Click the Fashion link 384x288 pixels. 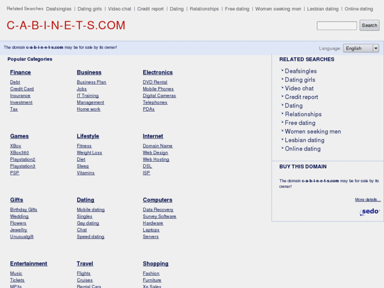(x=151, y=273)
